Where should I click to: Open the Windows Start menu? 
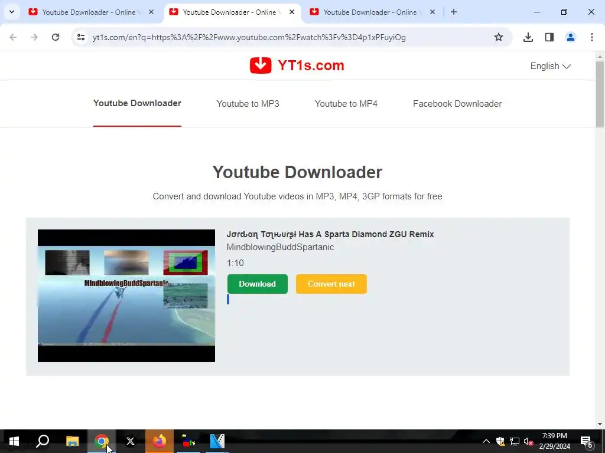tap(14, 441)
